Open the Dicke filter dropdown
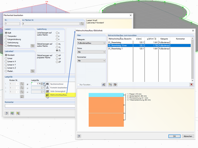198x148 pixels. (x=91, y=52)
